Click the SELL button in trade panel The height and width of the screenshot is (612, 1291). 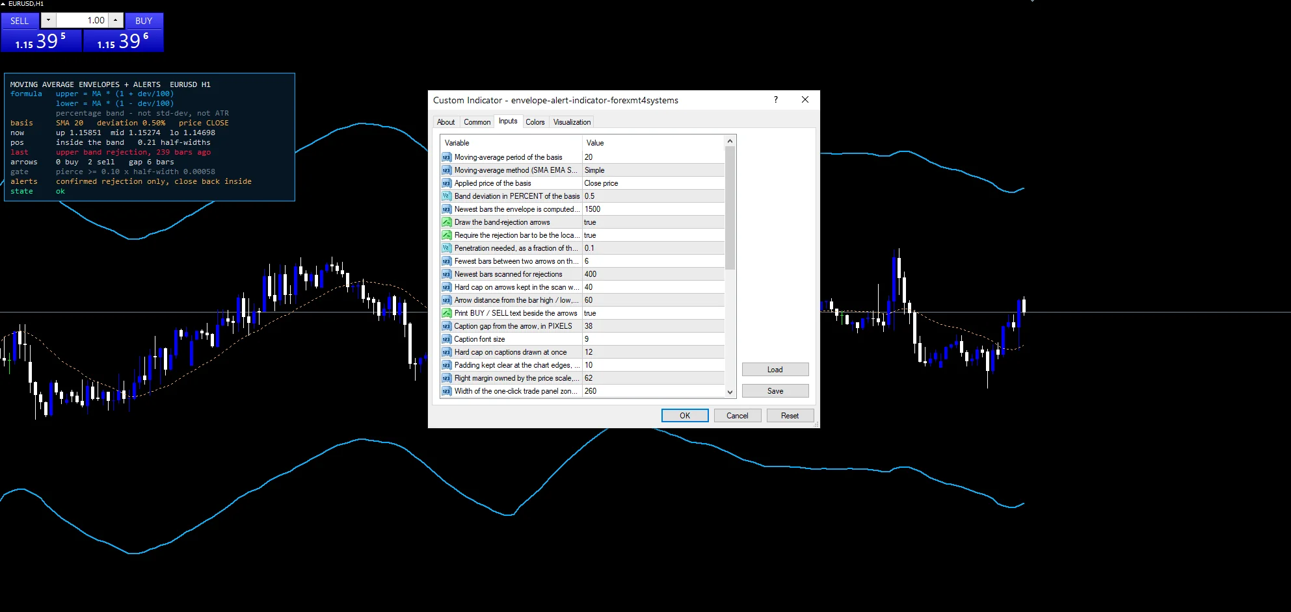[20, 20]
